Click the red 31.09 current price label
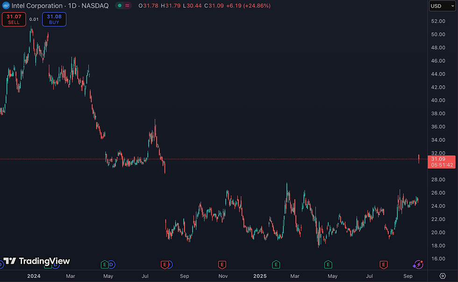 click(442, 162)
